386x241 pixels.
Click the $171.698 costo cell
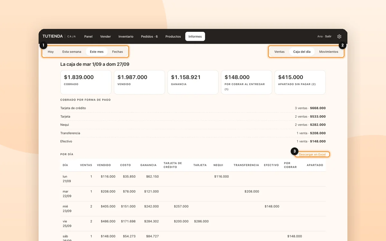click(x=128, y=221)
